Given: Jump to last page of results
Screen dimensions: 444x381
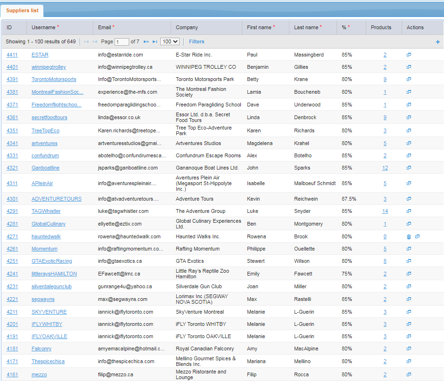Looking at the screenshot, I should [155, 42].
